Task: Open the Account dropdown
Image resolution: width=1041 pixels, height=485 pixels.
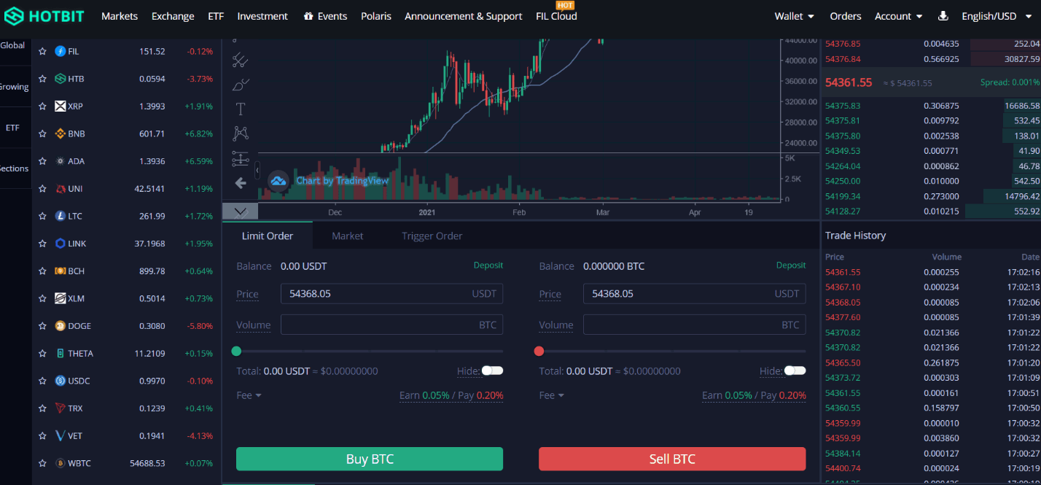Action: point(898,16)
